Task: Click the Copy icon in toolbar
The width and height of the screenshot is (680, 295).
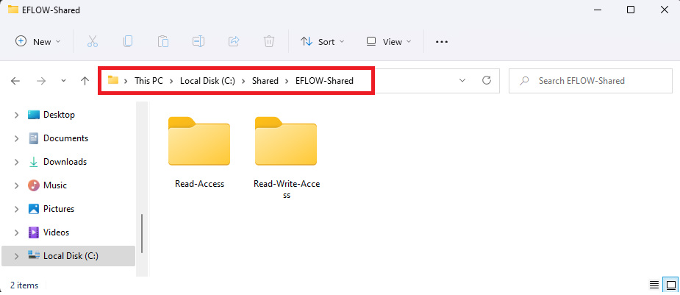Action: click(x=128, y=42)
